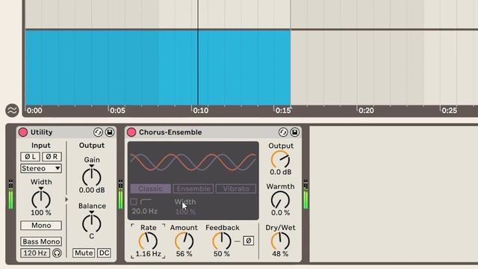Select the blue clip in arrangement
Screen dimensions: 478x269
pos(158,68)
